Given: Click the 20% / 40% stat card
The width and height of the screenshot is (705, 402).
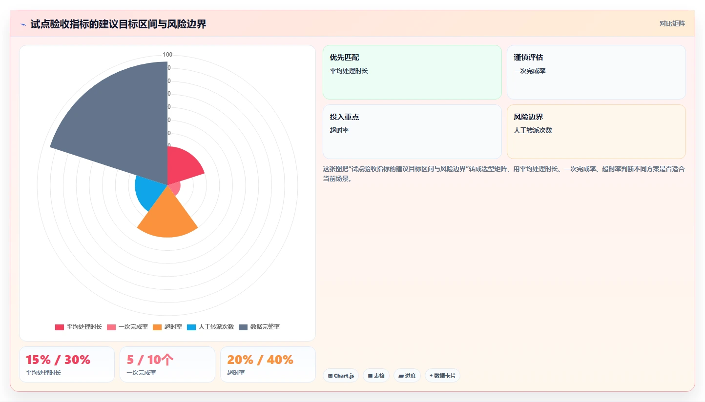Looking at the screenshot, I should click(268, 364).
